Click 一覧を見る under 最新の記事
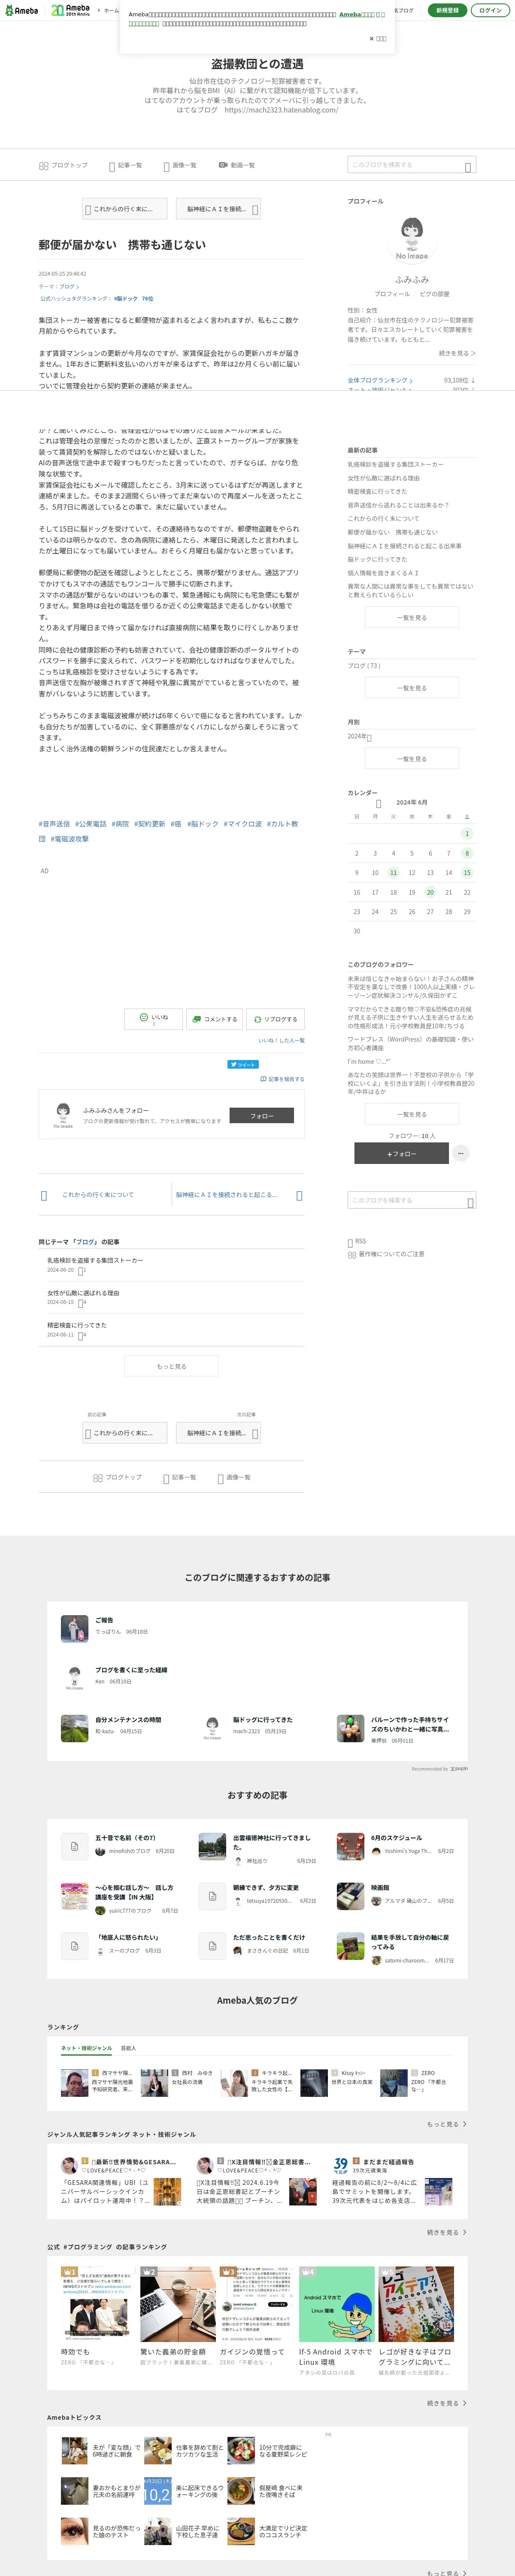 click(x=412, y=618)
